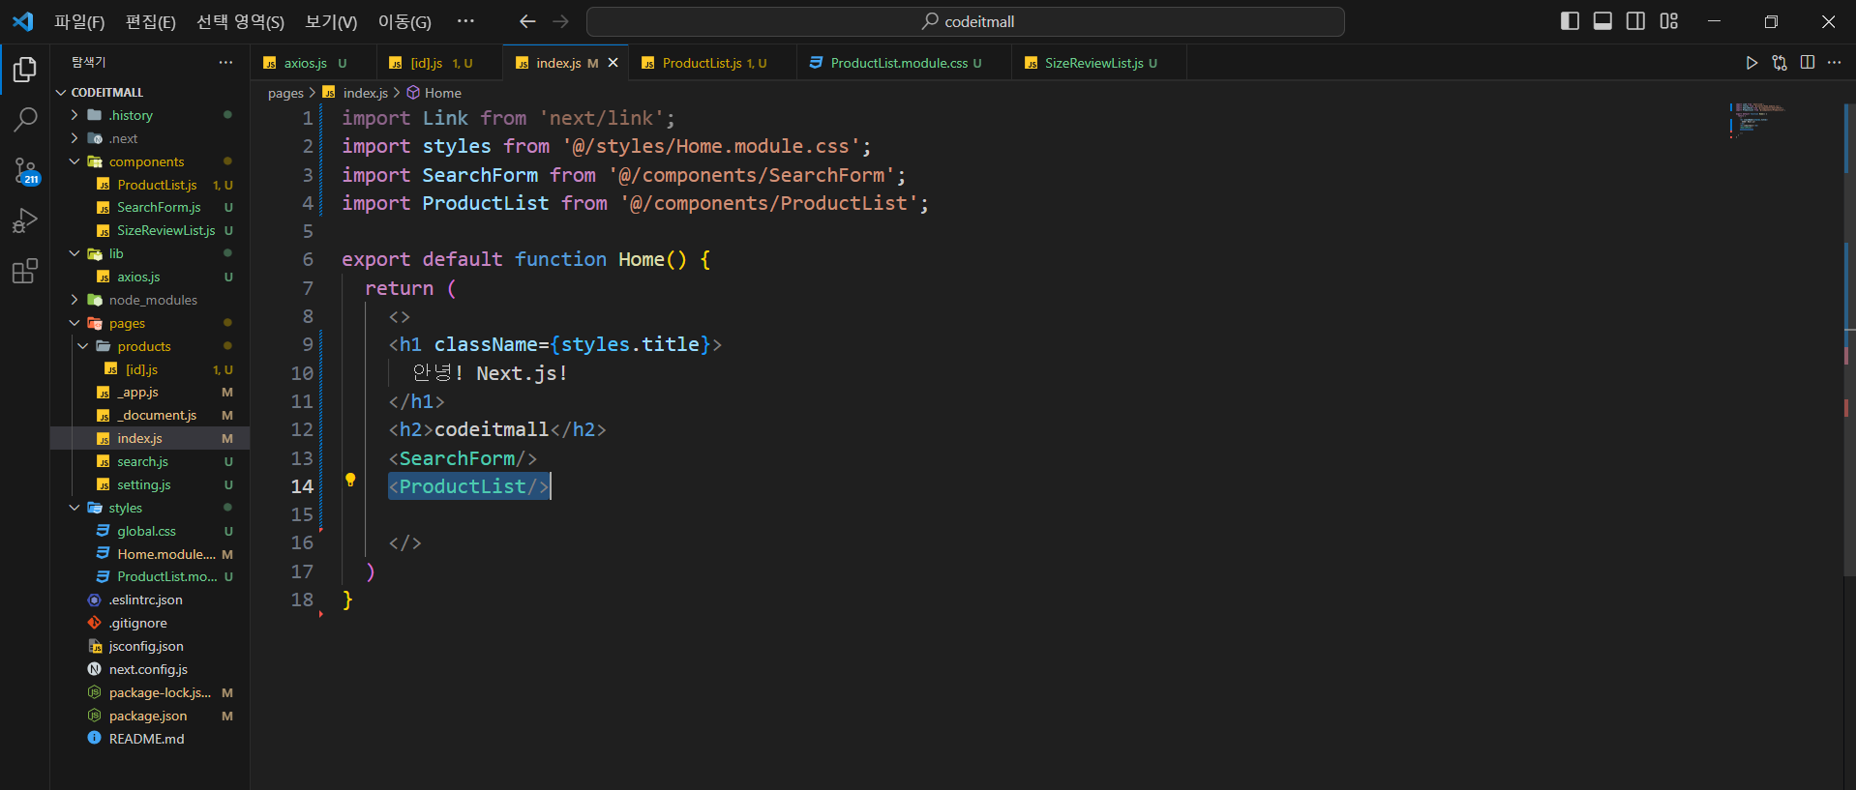
Task: Open the Search view in activity bar
Action: pyautogui.click(x=25, y=120)
